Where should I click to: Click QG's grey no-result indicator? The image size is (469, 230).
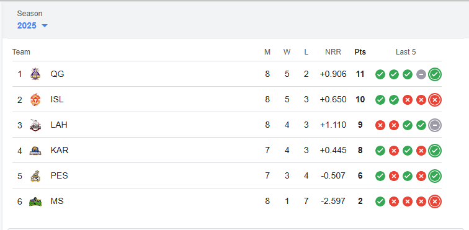point(421,74)
